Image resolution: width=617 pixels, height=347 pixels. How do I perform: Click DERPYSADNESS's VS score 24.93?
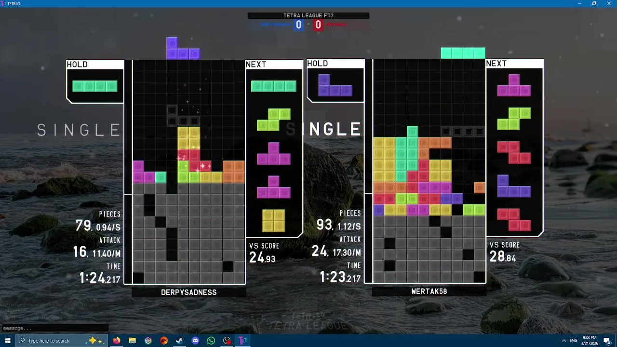pyautogui.click(x=262, y=258)
